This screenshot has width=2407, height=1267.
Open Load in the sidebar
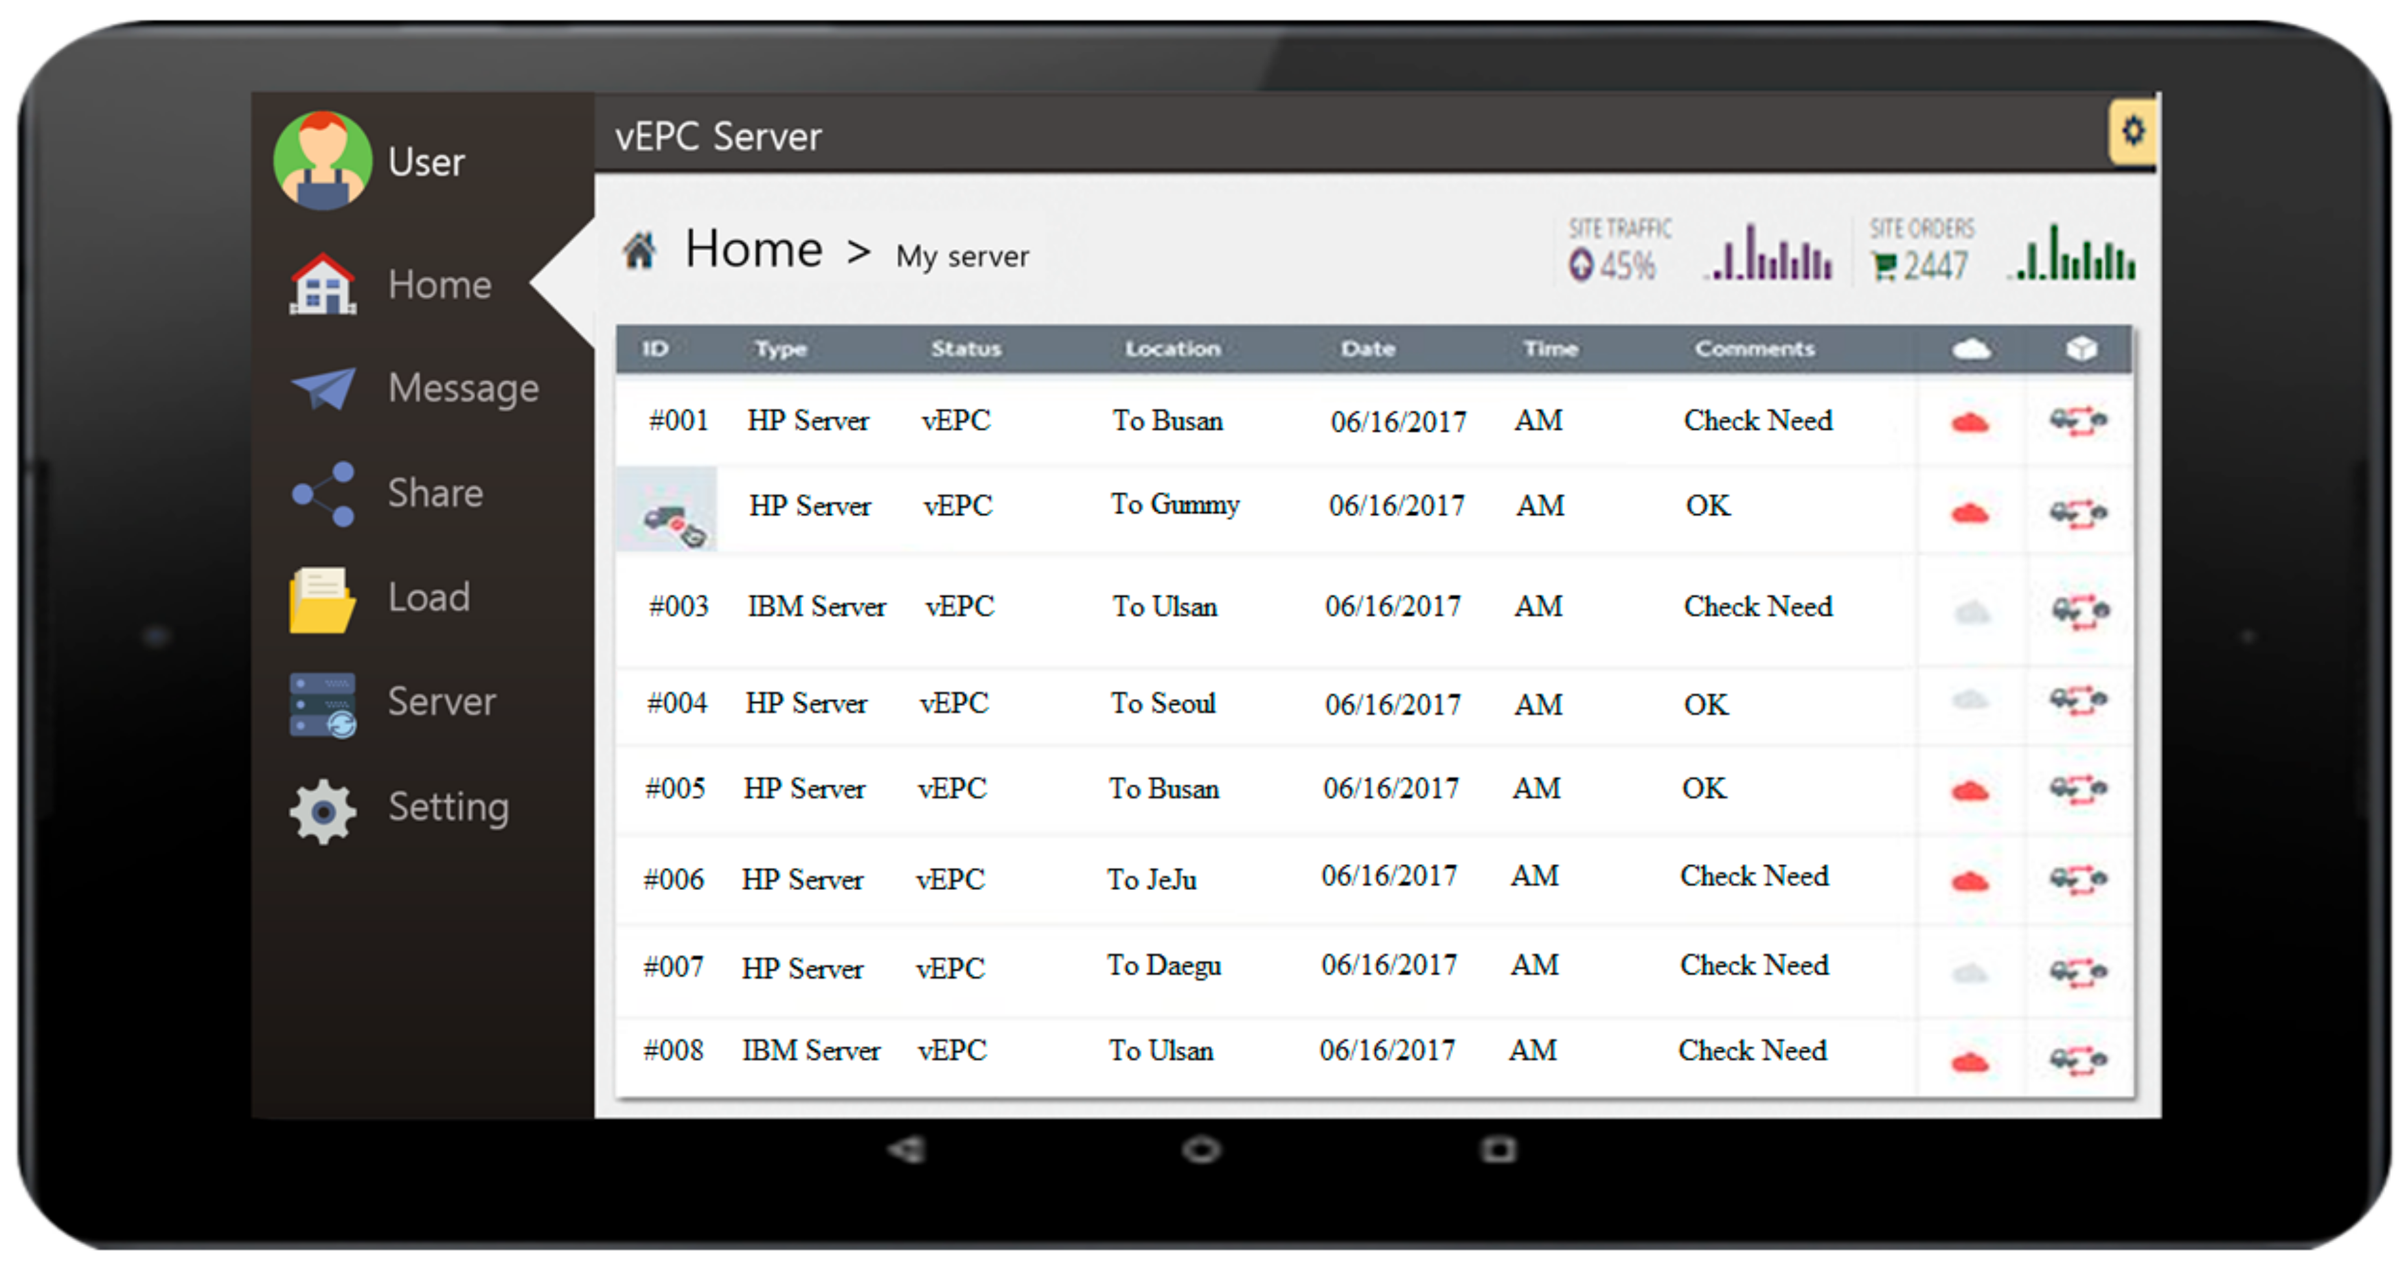pyautogui.click(x=380, y=598)
